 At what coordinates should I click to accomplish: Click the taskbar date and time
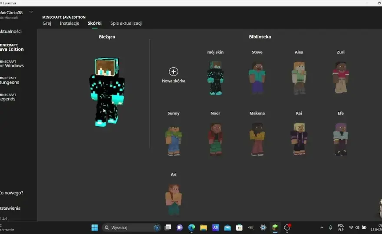coord(376,227)
